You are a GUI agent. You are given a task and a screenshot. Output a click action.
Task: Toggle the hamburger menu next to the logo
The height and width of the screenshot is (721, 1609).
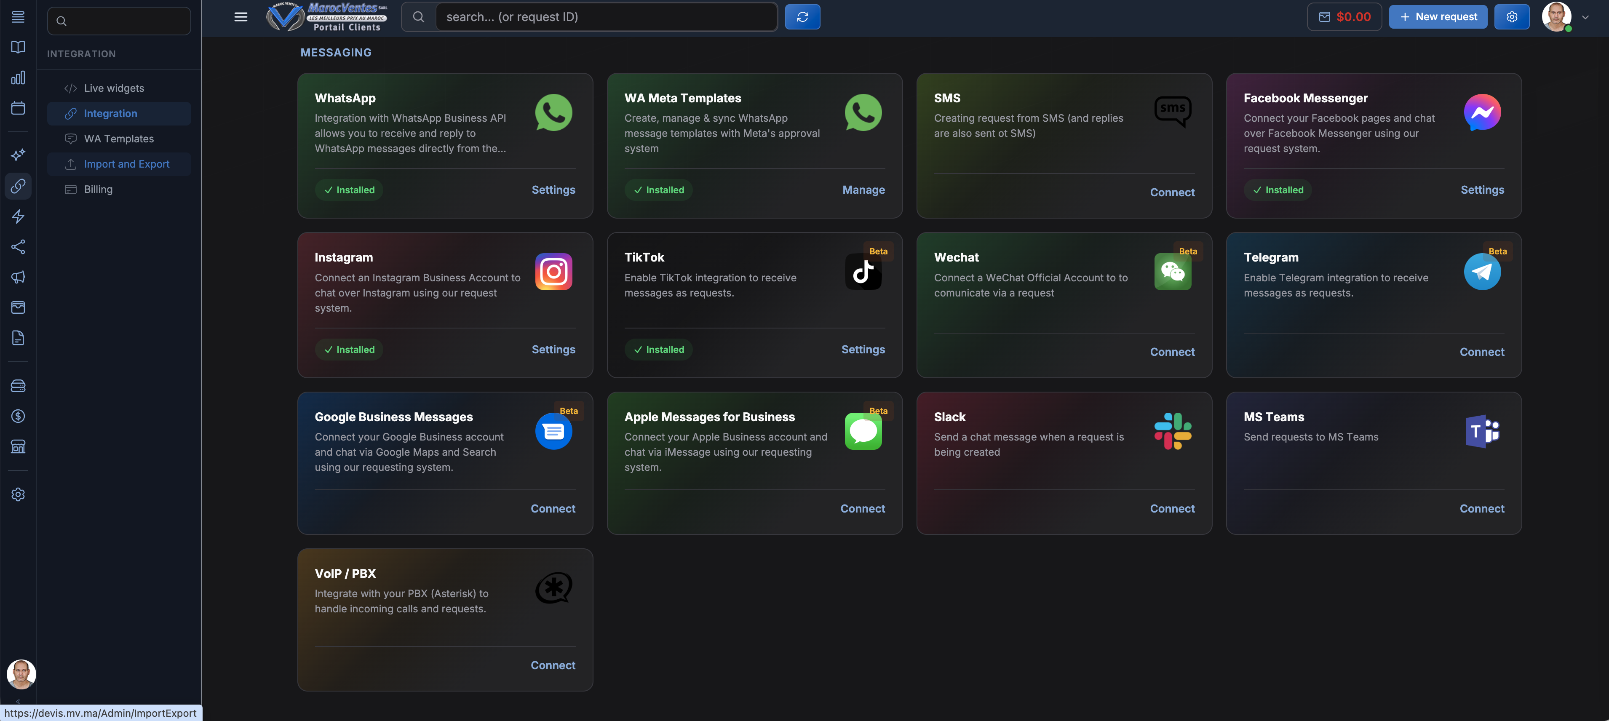[241, 17]
